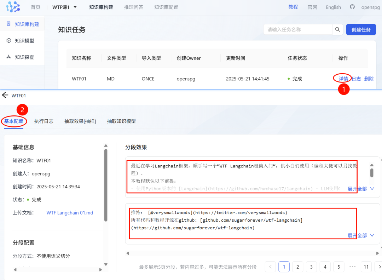Click the 基础信息 panel vertical scrollbar thumb
The image size is (382, 280).
coord(106,185)
